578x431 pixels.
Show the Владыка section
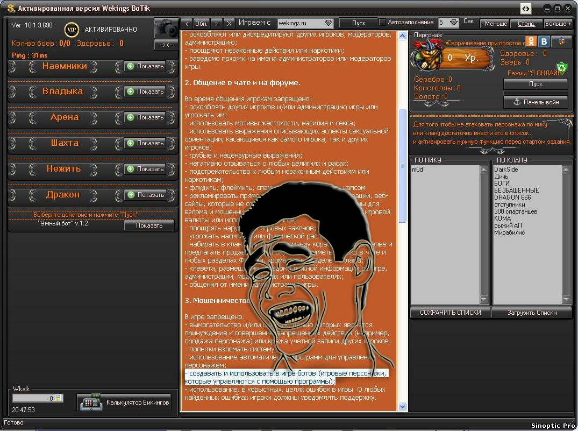coord(146,91)
